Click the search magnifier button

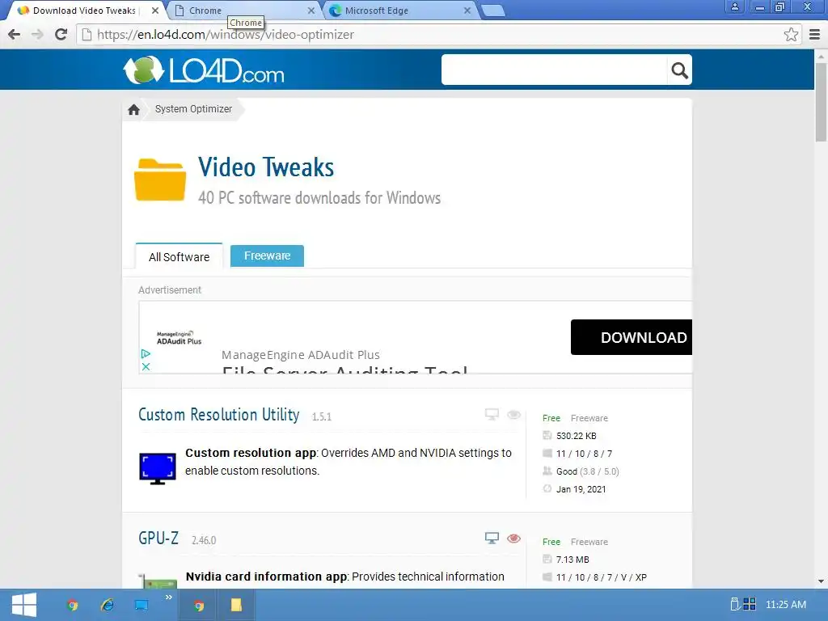coord(679,70)
